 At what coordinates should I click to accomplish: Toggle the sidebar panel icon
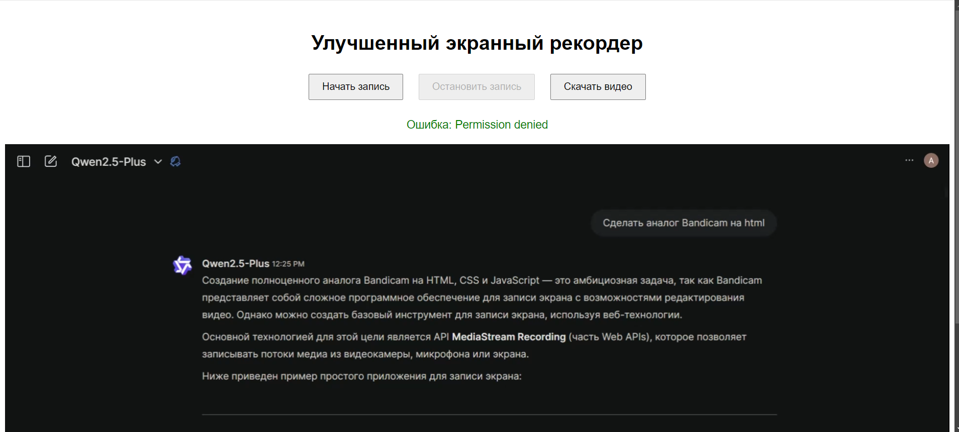24,161
